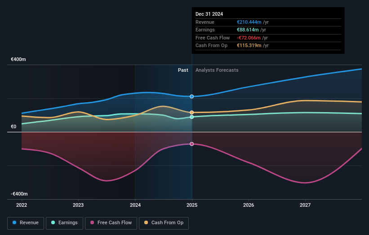Select the Earnings data point at 2025
Image resolution: width=369 pixels, height=235 pixels.
point(192,117)
